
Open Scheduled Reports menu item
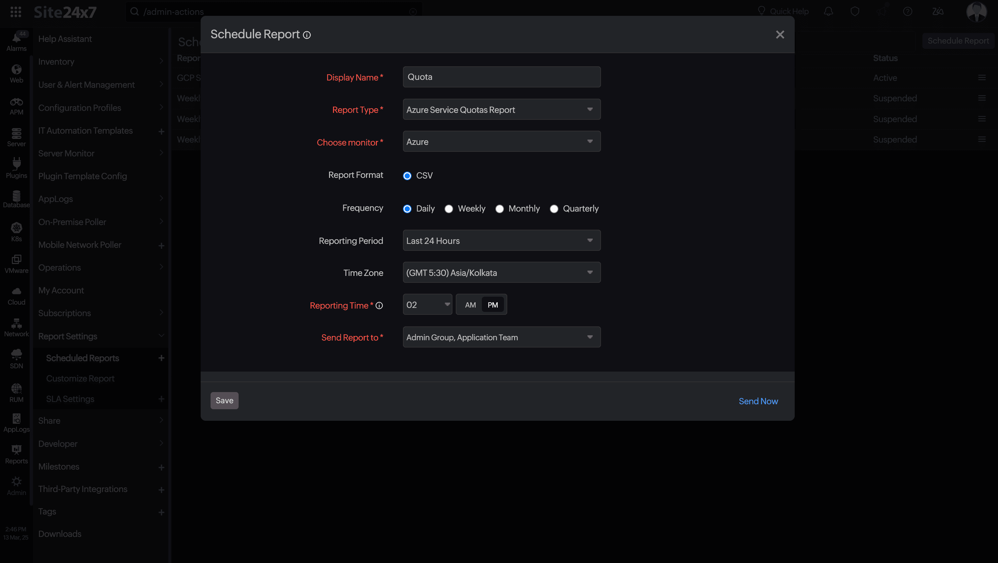point(83,358)
